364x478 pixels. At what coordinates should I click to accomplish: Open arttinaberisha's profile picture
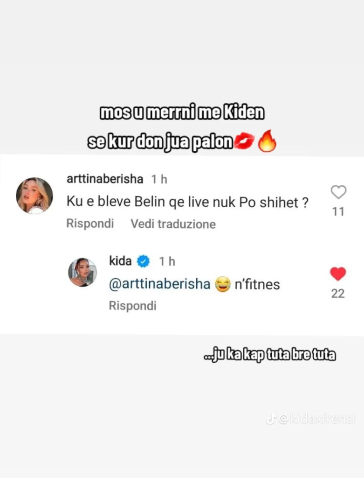[x=34, y=196]
